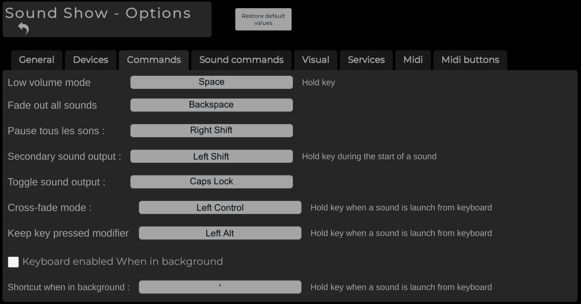The width and height of the screenshot is (581, 304).
Task: Select the Commands tab
Action: (x=154, y=60)
